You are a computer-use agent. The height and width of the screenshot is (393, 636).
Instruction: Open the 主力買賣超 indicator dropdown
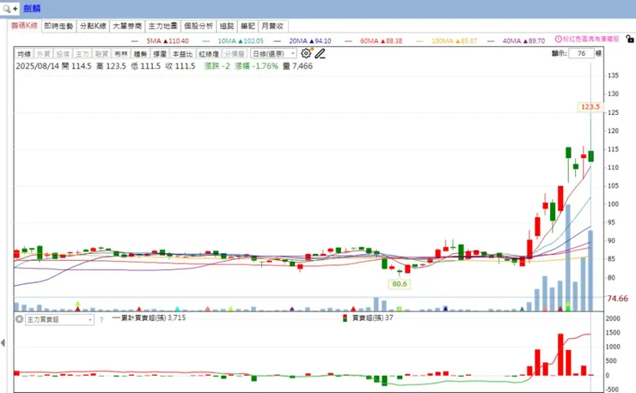coord(59,320)
